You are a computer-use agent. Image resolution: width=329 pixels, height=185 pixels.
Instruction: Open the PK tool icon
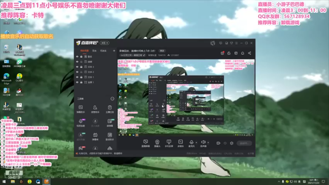81,148
